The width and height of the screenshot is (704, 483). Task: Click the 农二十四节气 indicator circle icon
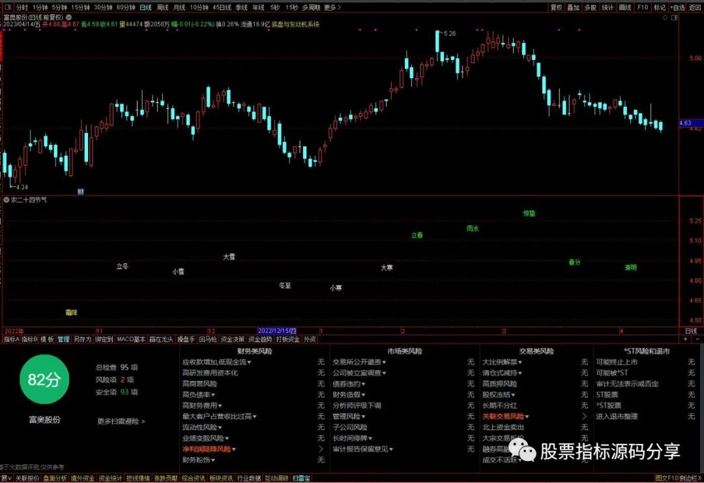[7, 199]
